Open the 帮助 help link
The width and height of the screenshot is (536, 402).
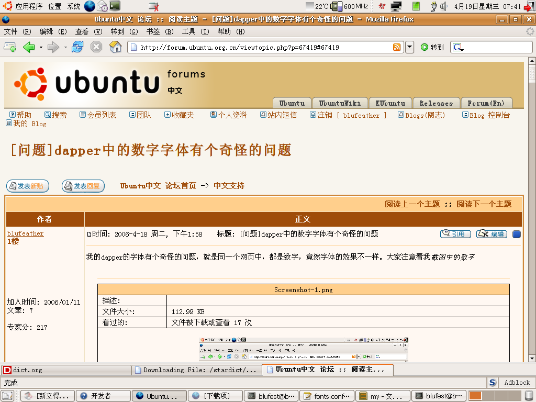coord(20,115)
